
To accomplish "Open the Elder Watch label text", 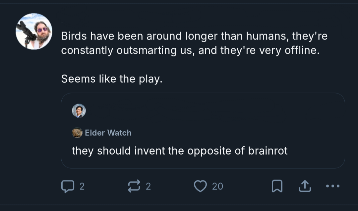I will (108, 133).
